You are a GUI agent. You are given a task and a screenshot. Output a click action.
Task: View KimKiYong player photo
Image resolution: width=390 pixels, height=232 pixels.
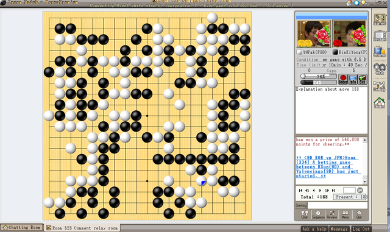coord(349,34)
